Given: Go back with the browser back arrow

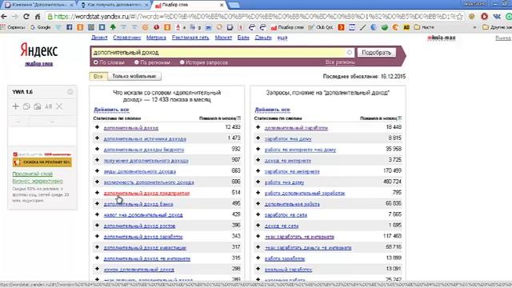Looking at the screenshot, I should [x=4, y=16].
